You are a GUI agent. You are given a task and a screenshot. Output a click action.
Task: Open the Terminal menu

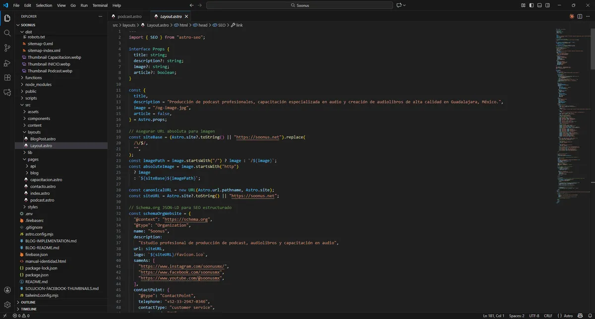click(x=100, y=5)
